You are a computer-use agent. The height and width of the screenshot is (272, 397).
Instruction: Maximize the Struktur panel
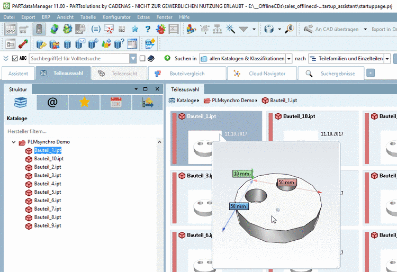coord(146,89)
